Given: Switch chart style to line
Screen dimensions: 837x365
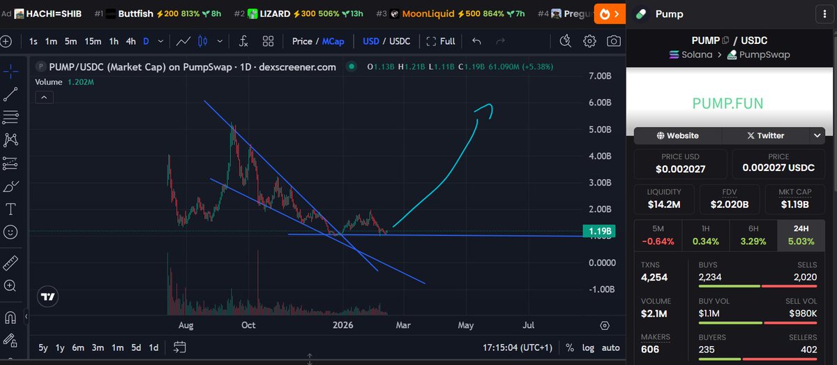Looking at the screenshot, I should tap(183, 41).
